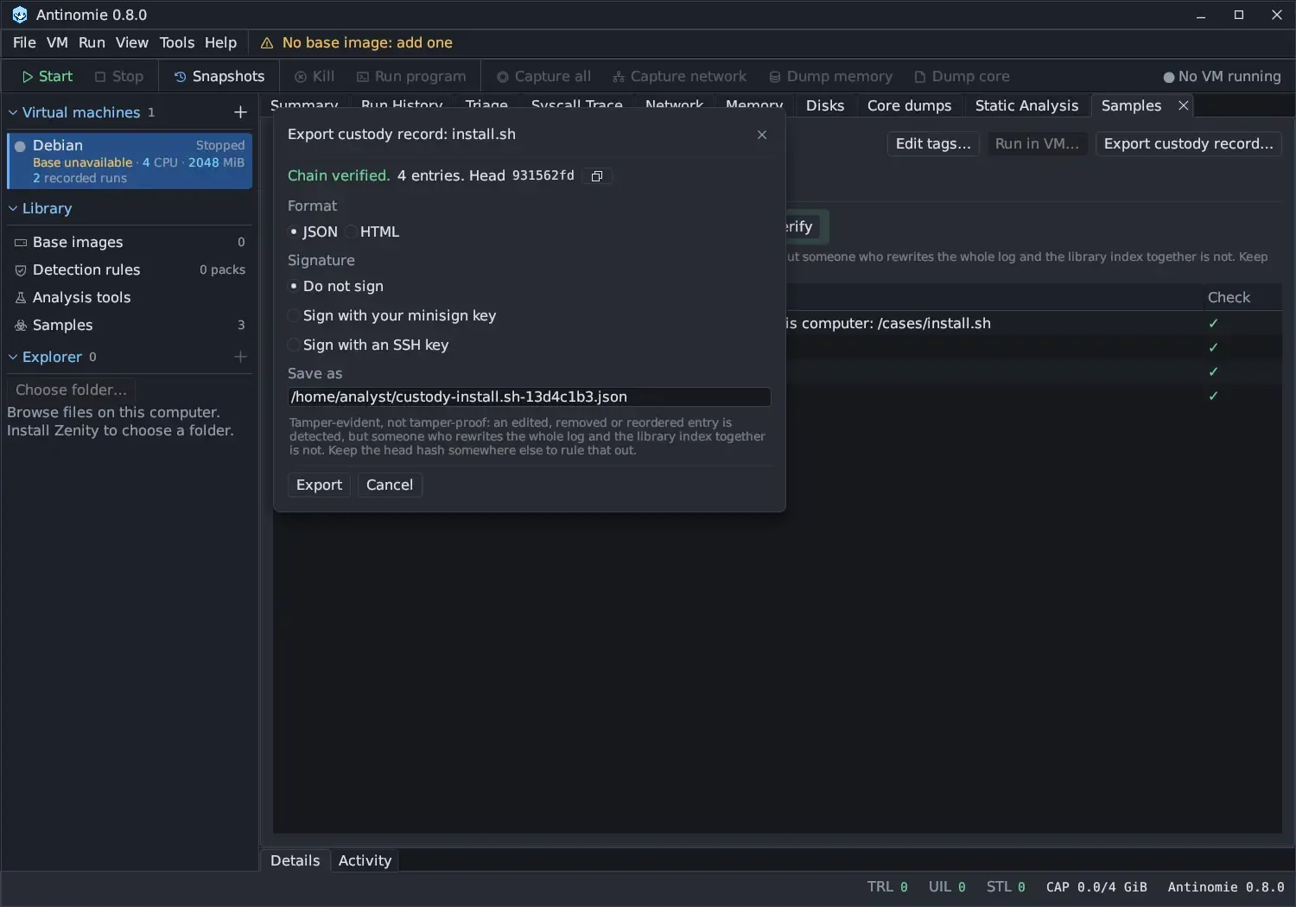Cancel the export dialog

pos(390,485)
